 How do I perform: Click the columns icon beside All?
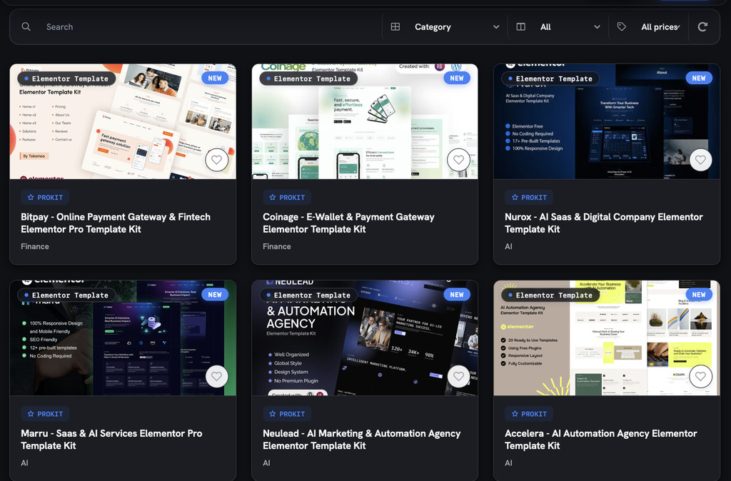pyautogui.click(x=520, y=27)
